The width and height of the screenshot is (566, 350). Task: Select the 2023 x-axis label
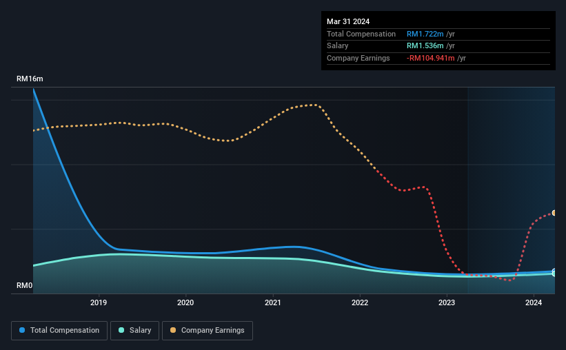pyautogui.click(x=447, y=302)
